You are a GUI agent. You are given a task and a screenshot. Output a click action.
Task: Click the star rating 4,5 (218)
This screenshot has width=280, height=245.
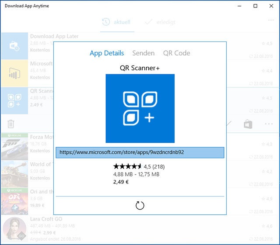tap(139, 166)
